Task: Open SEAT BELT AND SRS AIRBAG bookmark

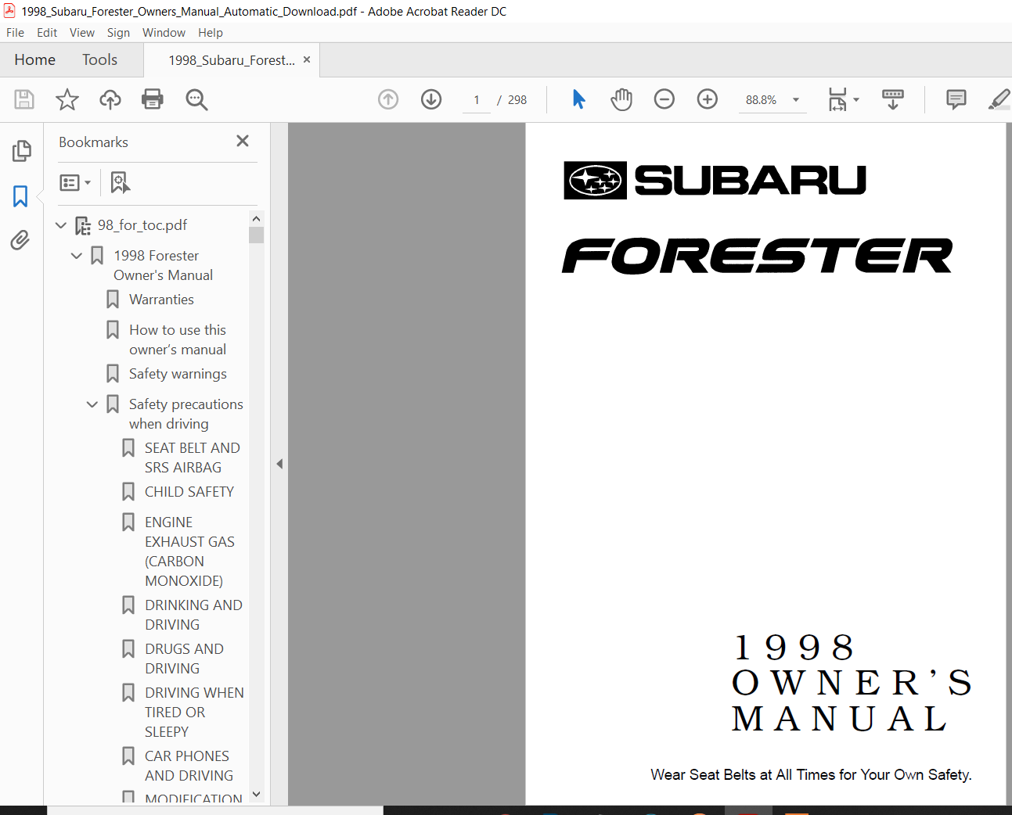Action: (x=192, y=458)
